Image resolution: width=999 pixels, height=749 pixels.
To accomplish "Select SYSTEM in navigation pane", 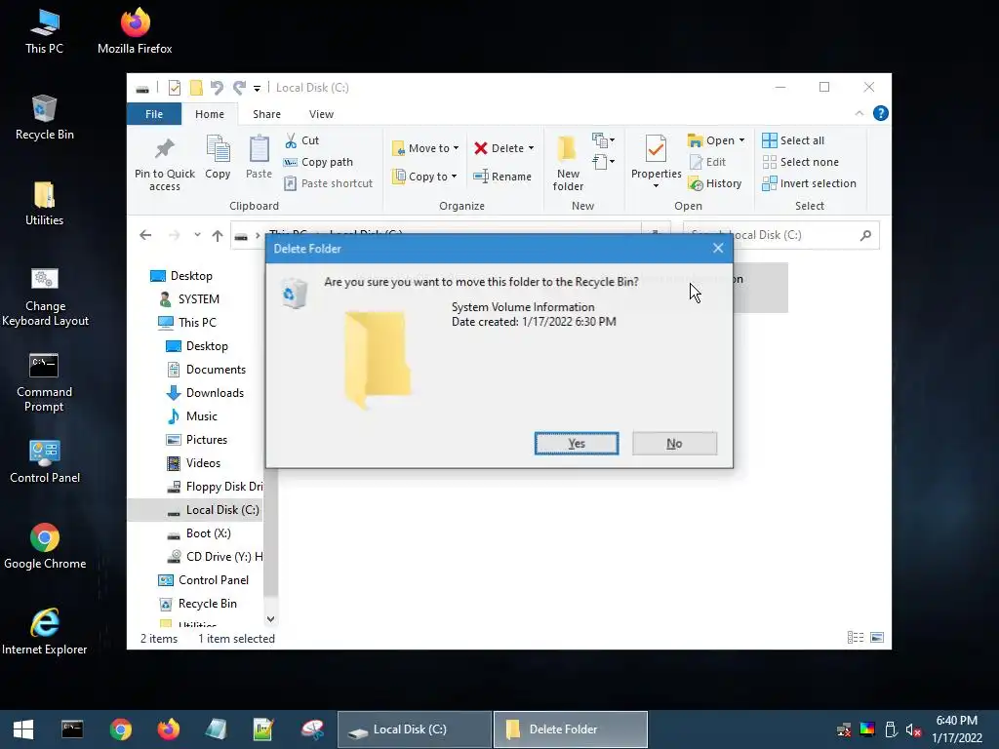I will (x=189, y=299).
